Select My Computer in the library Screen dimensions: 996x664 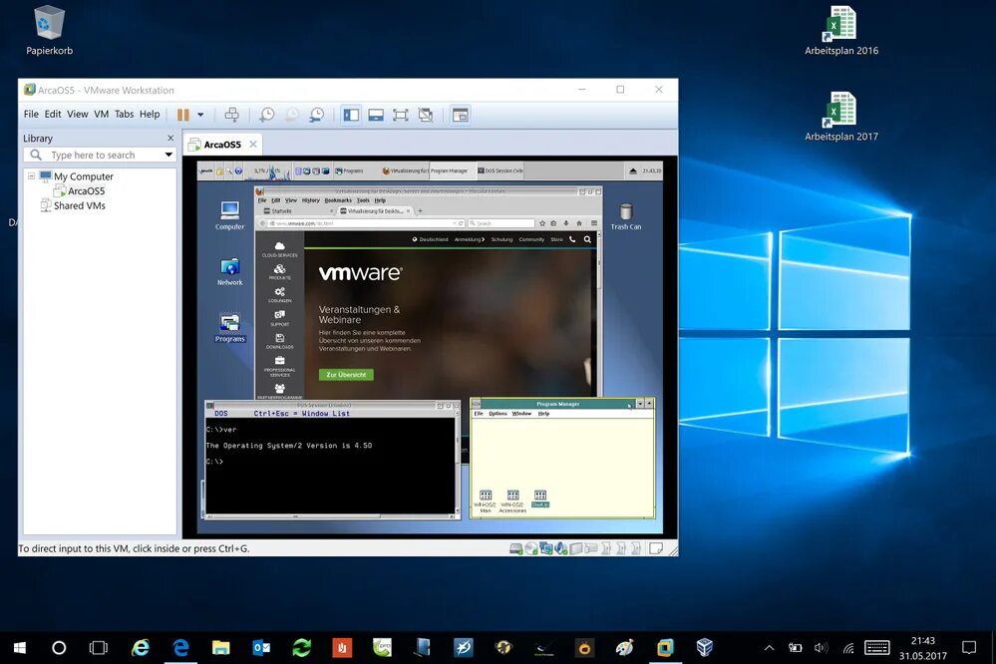pyautogui.click(x=83, y=176)
